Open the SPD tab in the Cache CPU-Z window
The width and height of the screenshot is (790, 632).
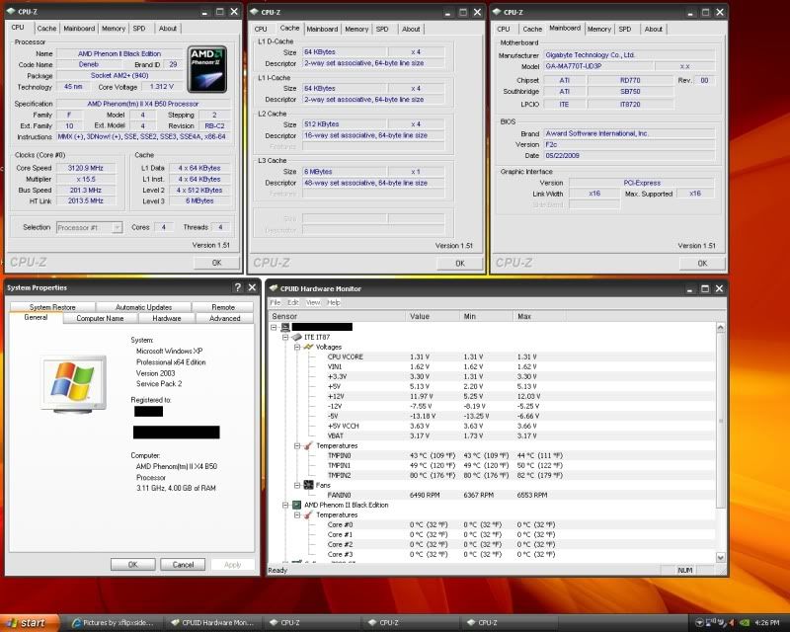click(382, 29)
